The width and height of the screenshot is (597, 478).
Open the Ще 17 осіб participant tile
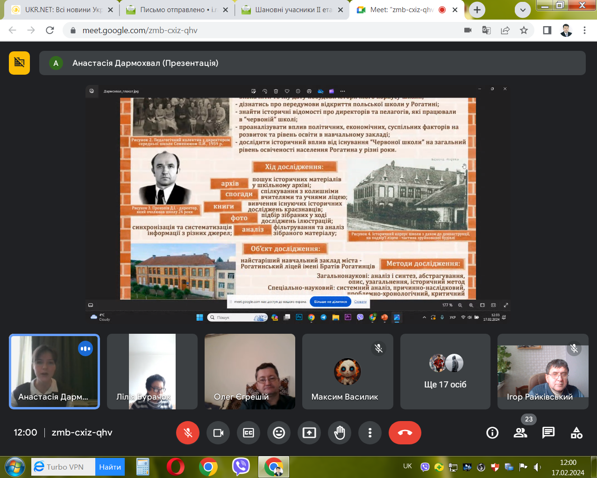pos(445,372)
